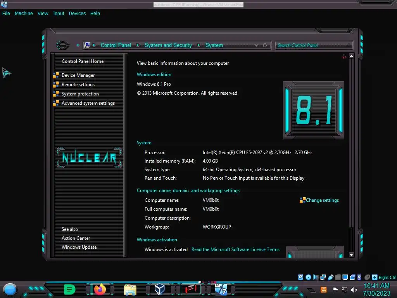Switch to the red thumbnail taskbar window
Viewport: 397px width, 298px height.
[191, 289]
